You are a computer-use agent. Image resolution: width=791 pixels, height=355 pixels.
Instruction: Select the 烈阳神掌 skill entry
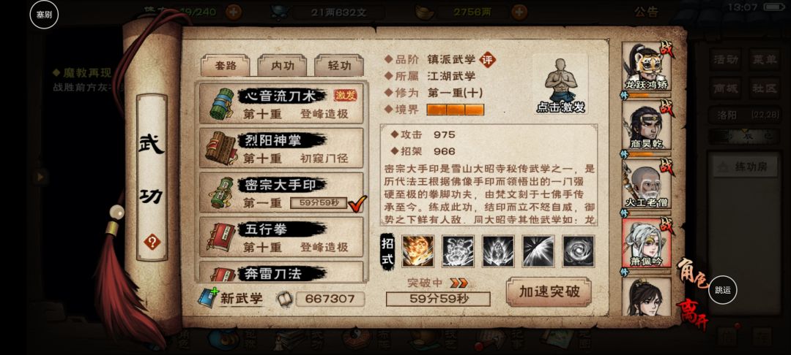tap(281, 148)
